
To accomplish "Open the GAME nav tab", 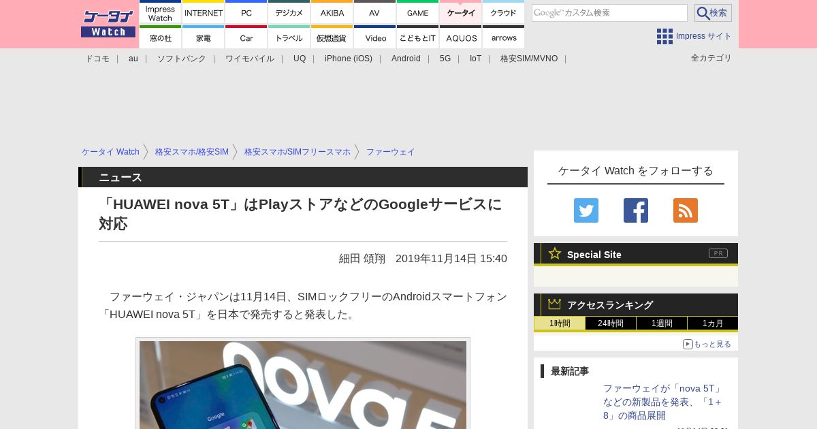I will click(x=418, y=12).
